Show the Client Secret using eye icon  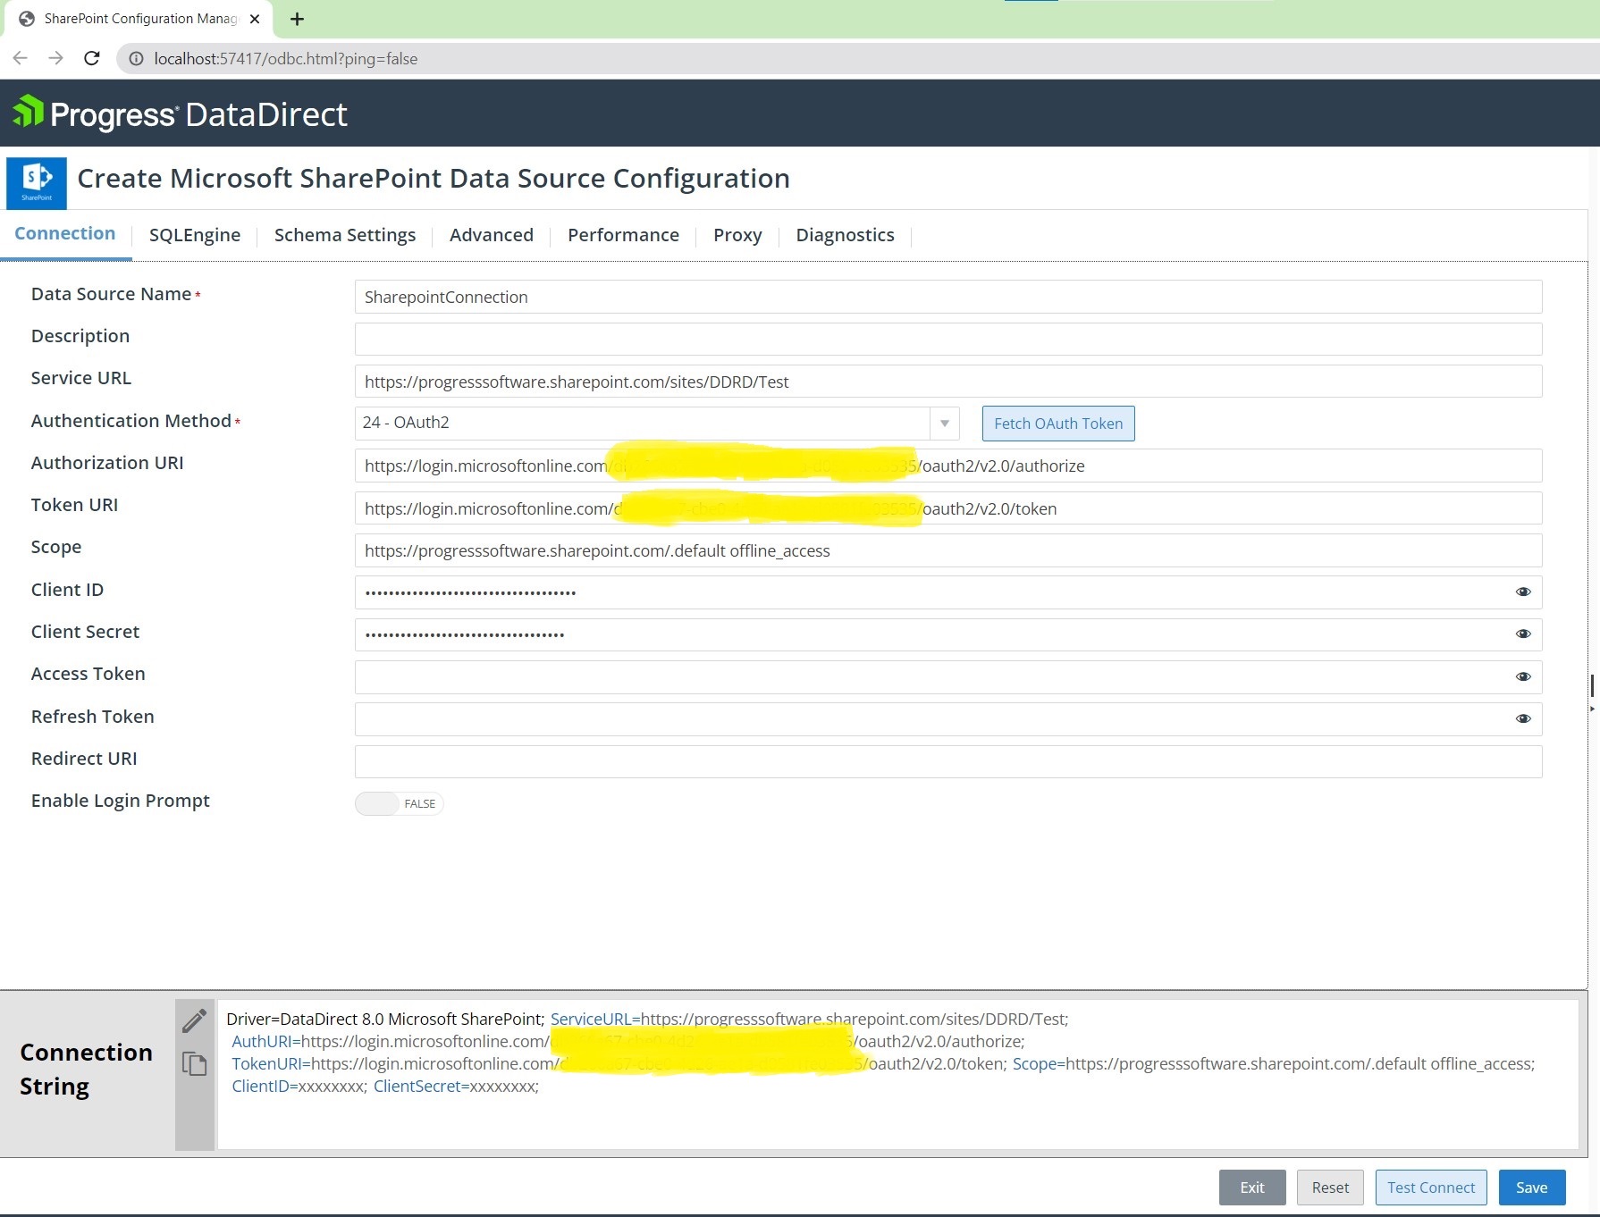[x=1523, y=634]
